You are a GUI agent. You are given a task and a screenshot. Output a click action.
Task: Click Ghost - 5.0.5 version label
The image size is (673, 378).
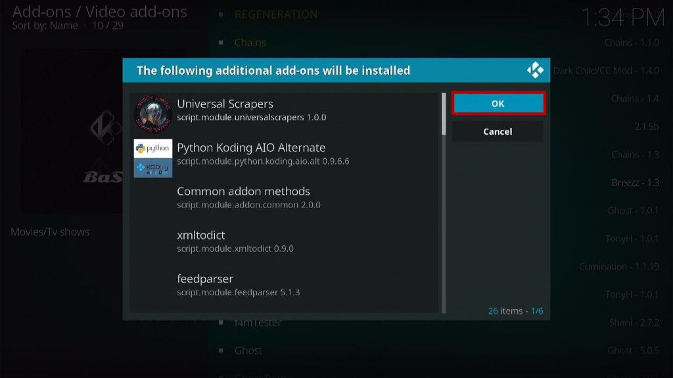point(633,350)
